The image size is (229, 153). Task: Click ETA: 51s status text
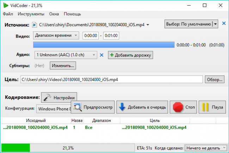(x=144, y=148)
